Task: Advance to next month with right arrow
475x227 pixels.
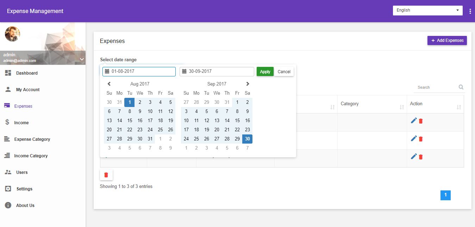Action: (248, 84)
